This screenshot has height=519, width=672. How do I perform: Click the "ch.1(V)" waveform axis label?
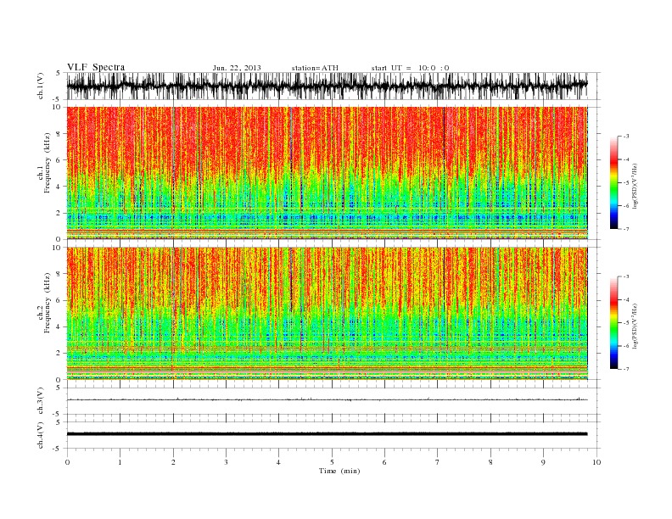[x=41, y=86]
